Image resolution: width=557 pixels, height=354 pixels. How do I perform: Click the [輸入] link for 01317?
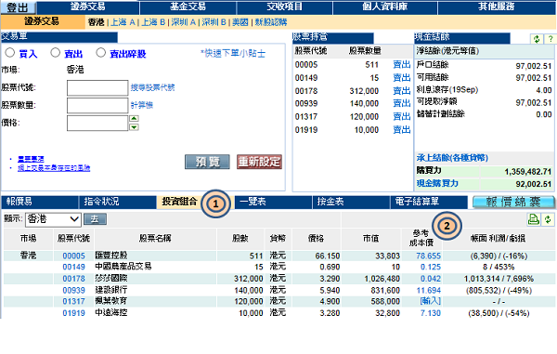point(430,301)
